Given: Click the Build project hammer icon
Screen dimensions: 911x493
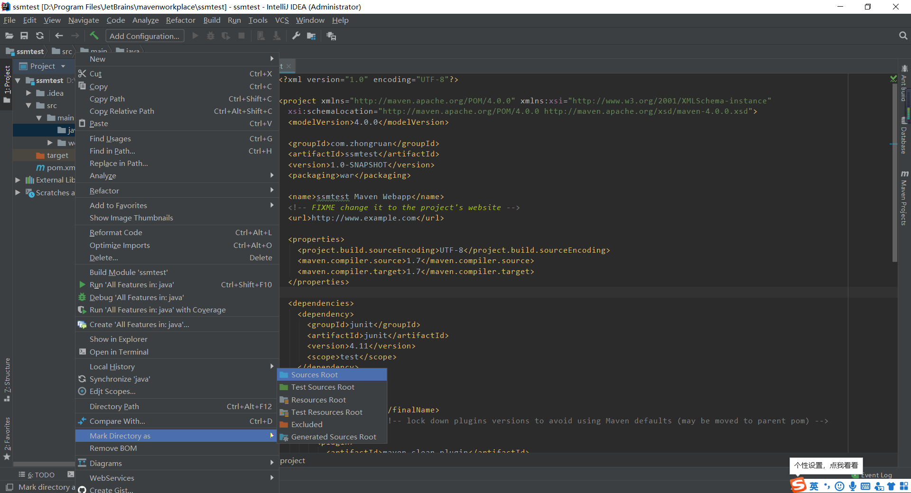Looking at the screenshot, I should coord(94,36).
